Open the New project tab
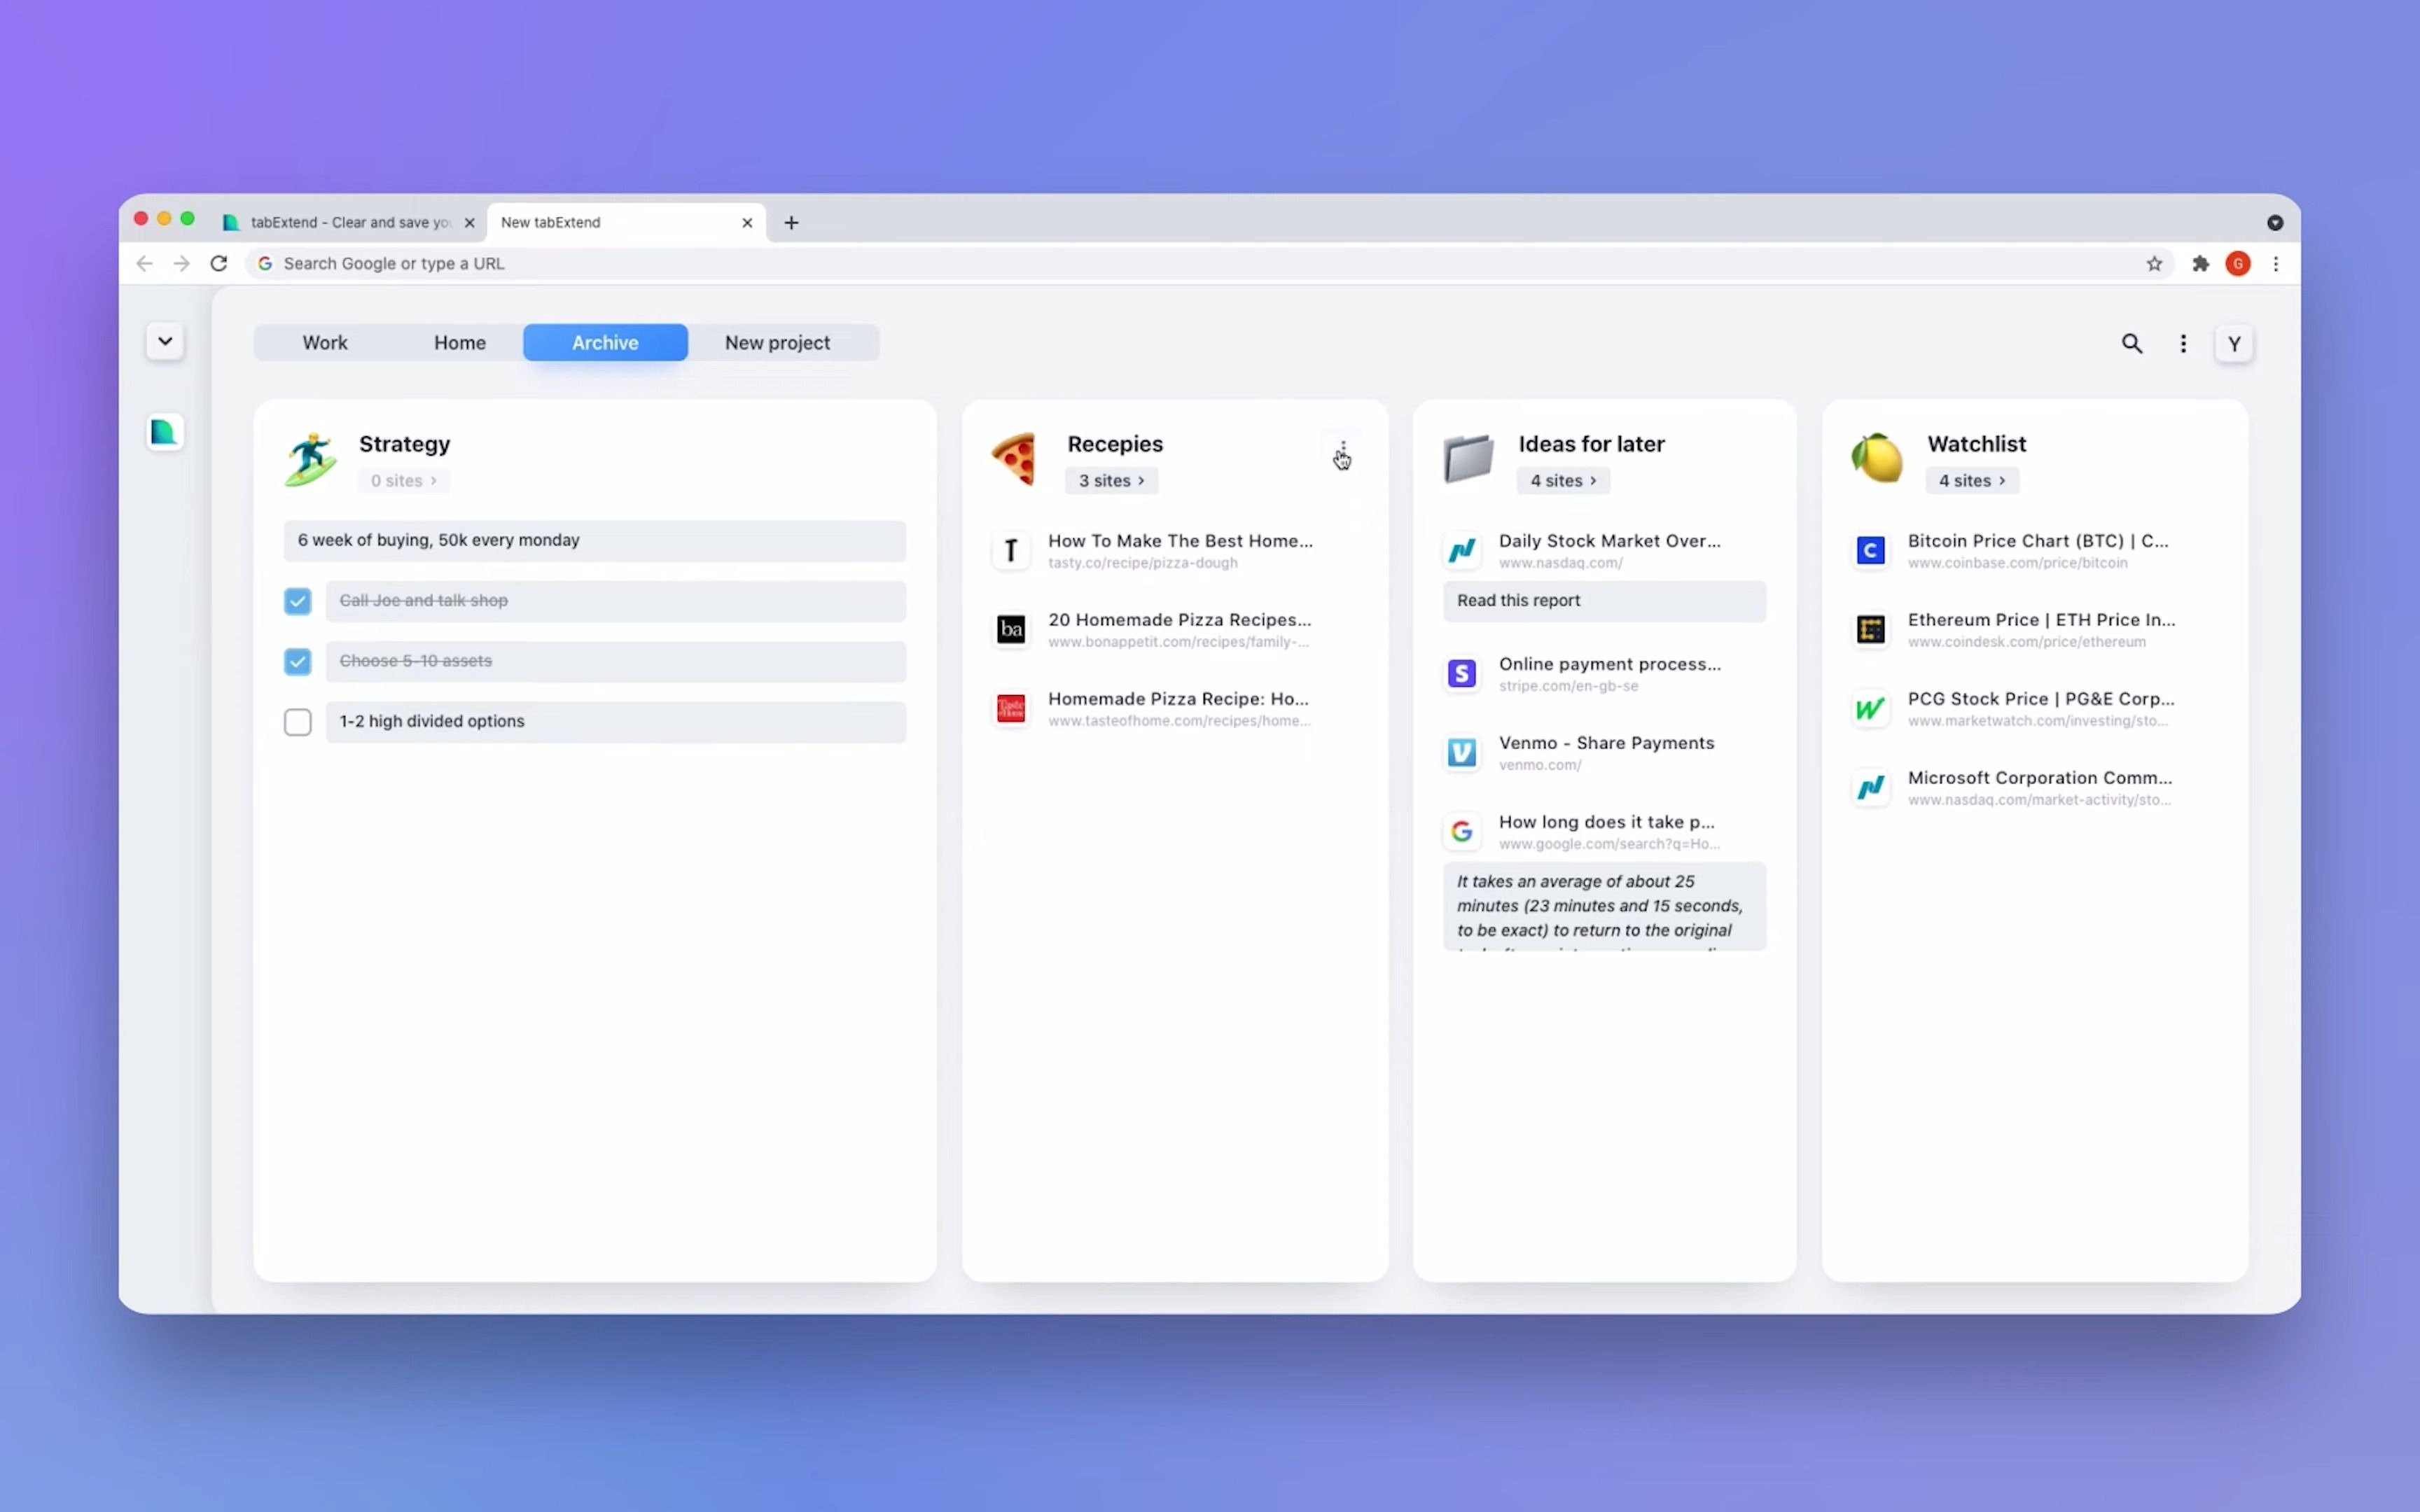2420x1512 pixels. [x=777, y=343]
